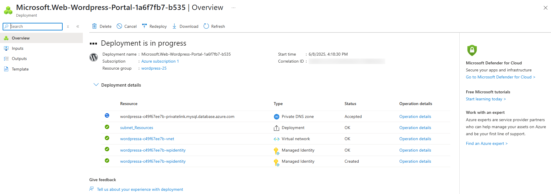Image resolution: width=551 pixels, height=194 pixels.
Task: Open Operation details for Managed Identity OK row
Action: click(x=415, y=150)
